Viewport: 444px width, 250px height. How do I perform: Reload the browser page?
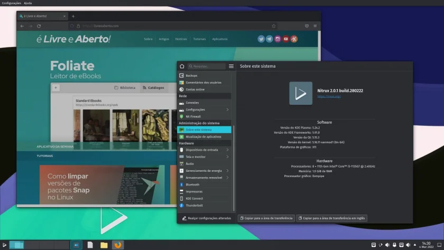(x=39, y=26)
